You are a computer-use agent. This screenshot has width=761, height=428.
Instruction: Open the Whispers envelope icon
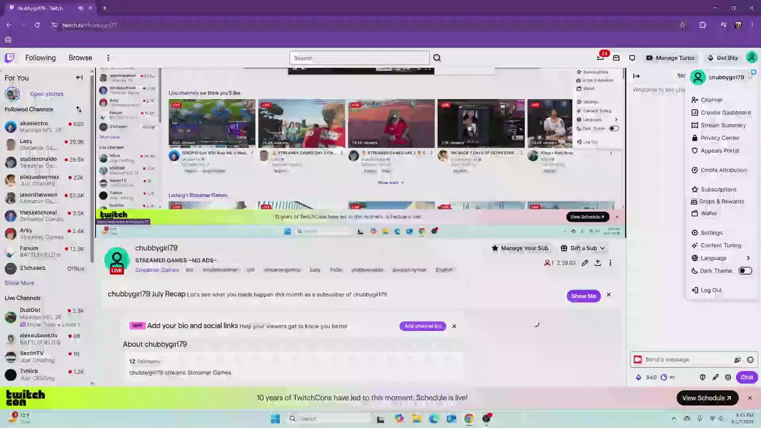pos(617,58)
